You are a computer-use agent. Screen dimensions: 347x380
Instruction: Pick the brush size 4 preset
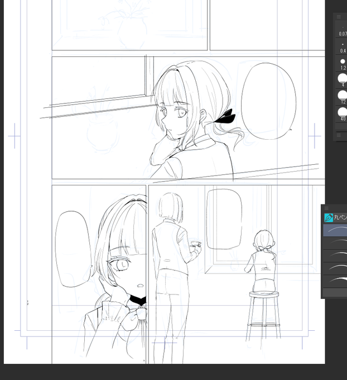pyautogui.click(x=341, y=80)
